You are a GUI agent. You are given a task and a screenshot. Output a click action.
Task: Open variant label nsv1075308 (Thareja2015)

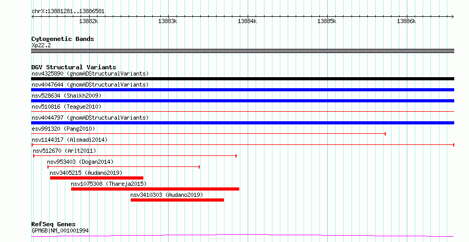tap(109, 184)
